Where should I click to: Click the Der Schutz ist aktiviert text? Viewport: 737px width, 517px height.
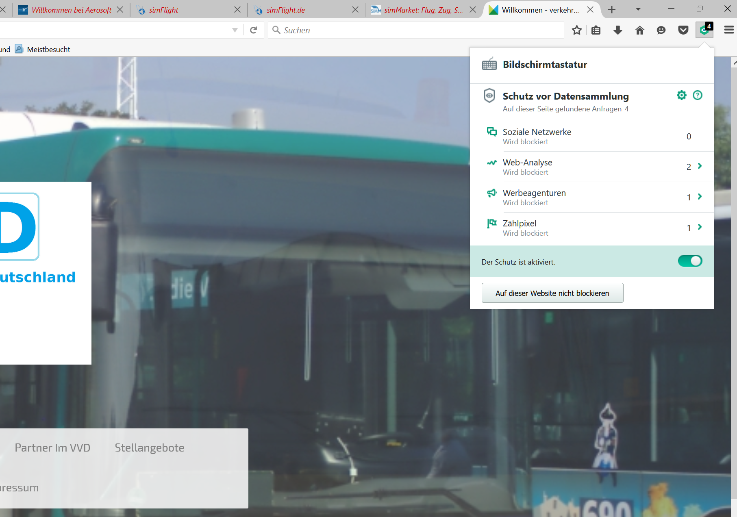click(x=518, y=262)
